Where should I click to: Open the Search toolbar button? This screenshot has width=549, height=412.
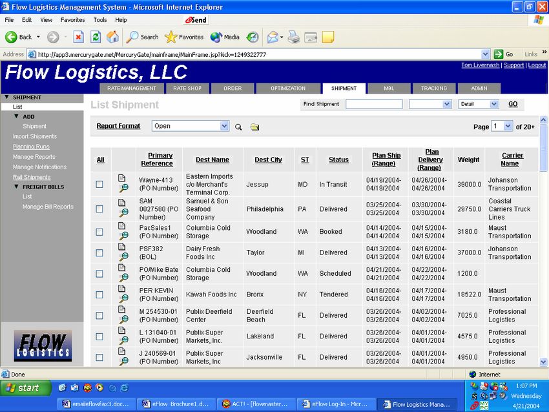click(x=143, y=37)
